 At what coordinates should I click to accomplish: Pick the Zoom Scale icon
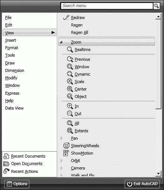[70, 82]
